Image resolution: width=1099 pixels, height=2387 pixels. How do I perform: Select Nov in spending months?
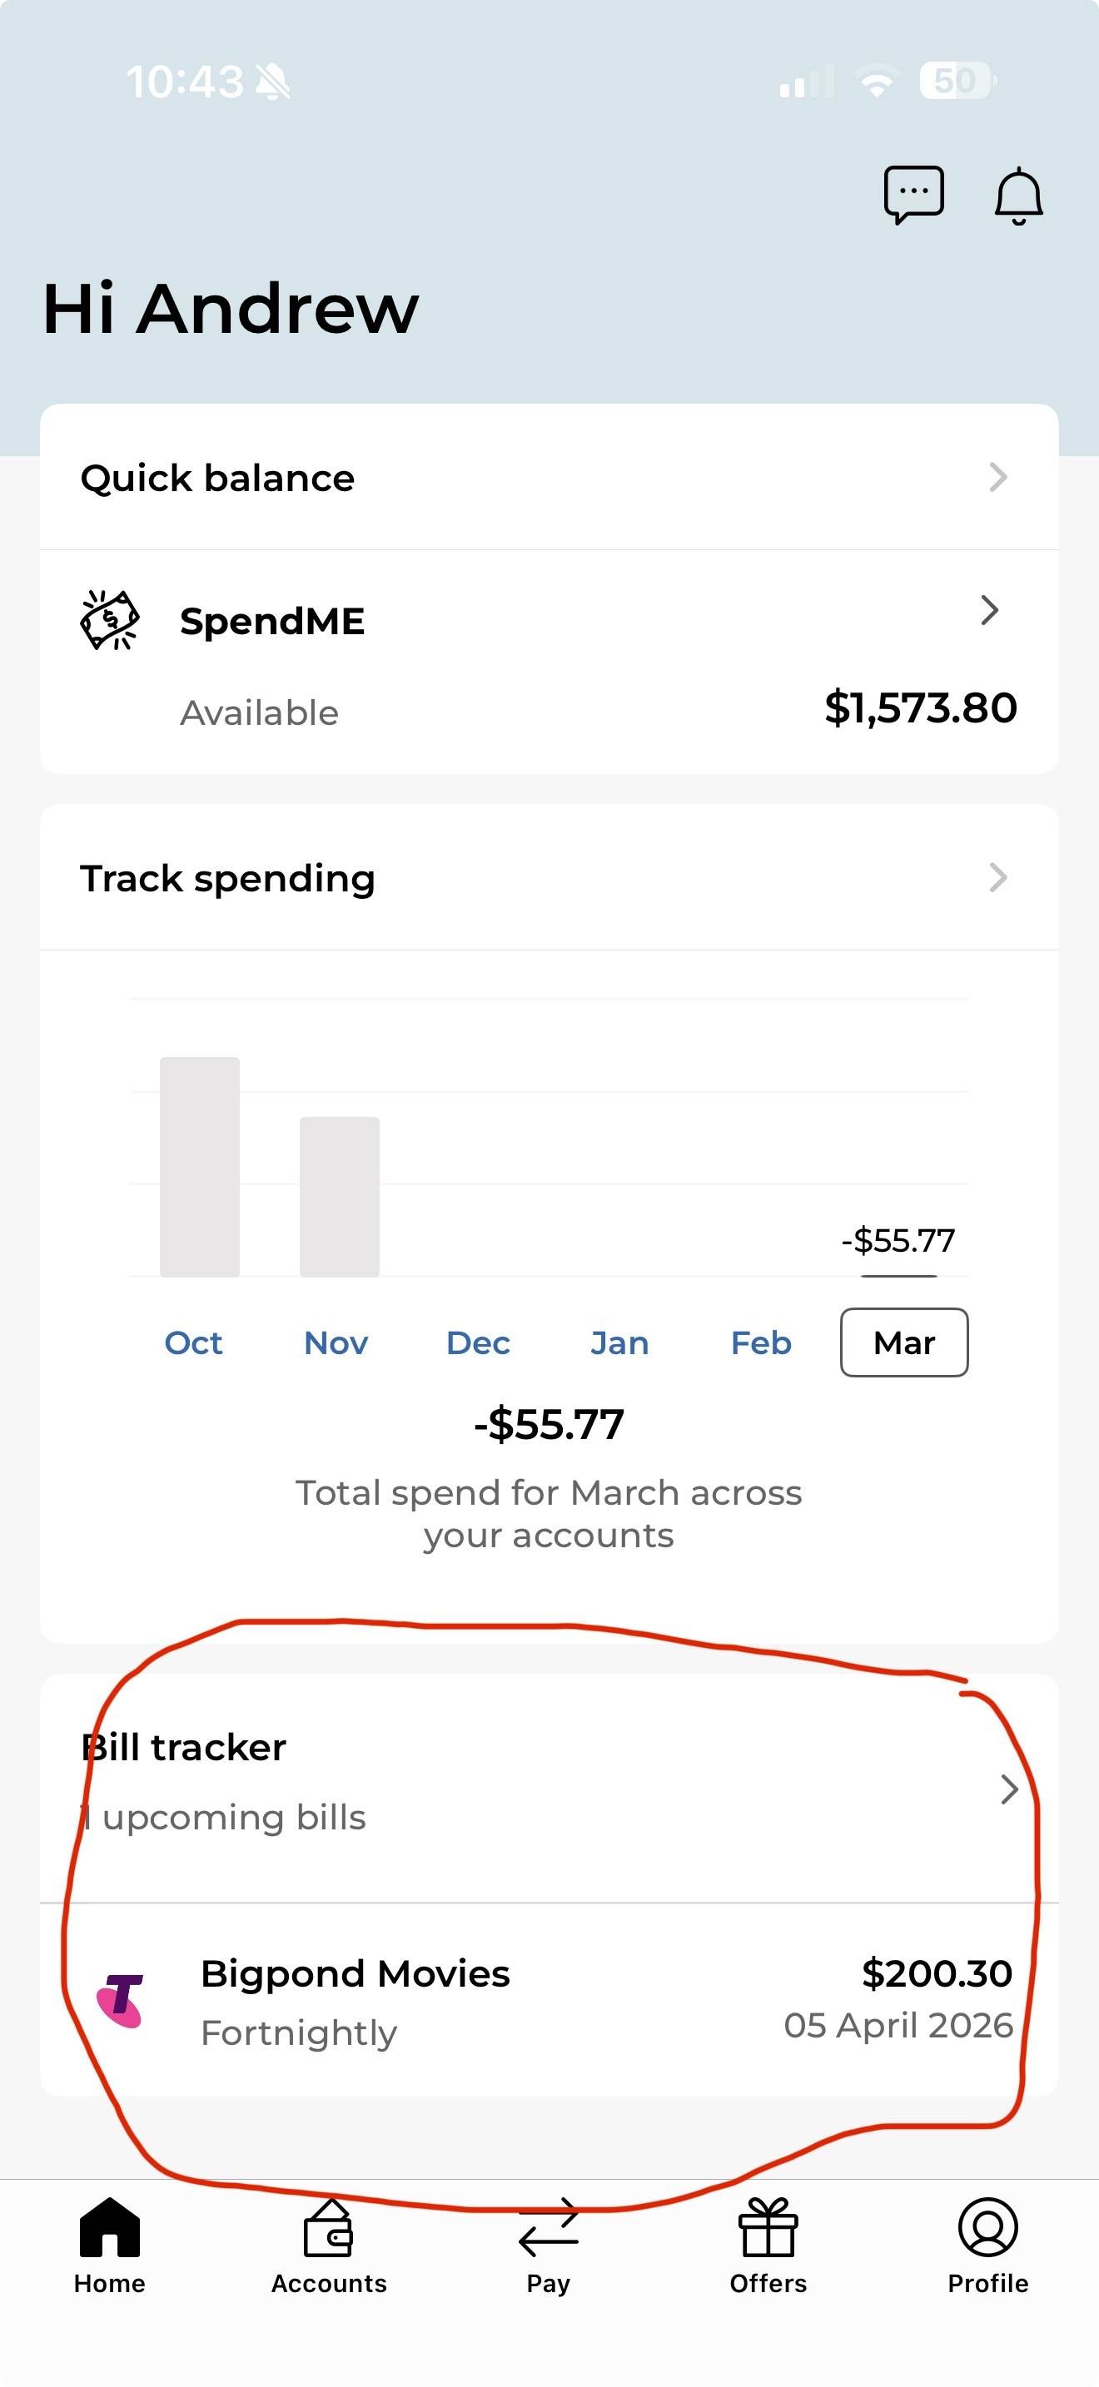coord(336,1342)
